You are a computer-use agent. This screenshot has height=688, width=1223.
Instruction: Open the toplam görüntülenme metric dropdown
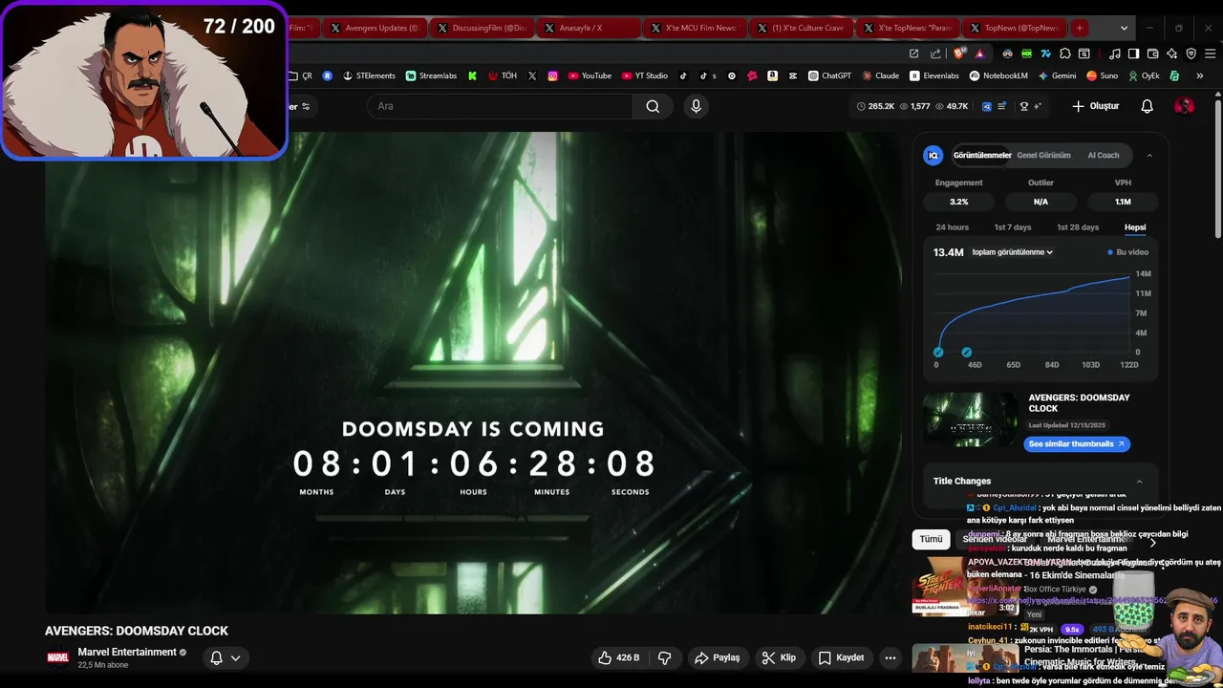pyautogui.click(x=1012, y=252)
